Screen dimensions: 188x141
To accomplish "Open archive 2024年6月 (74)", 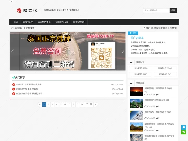I will point(165,74).
